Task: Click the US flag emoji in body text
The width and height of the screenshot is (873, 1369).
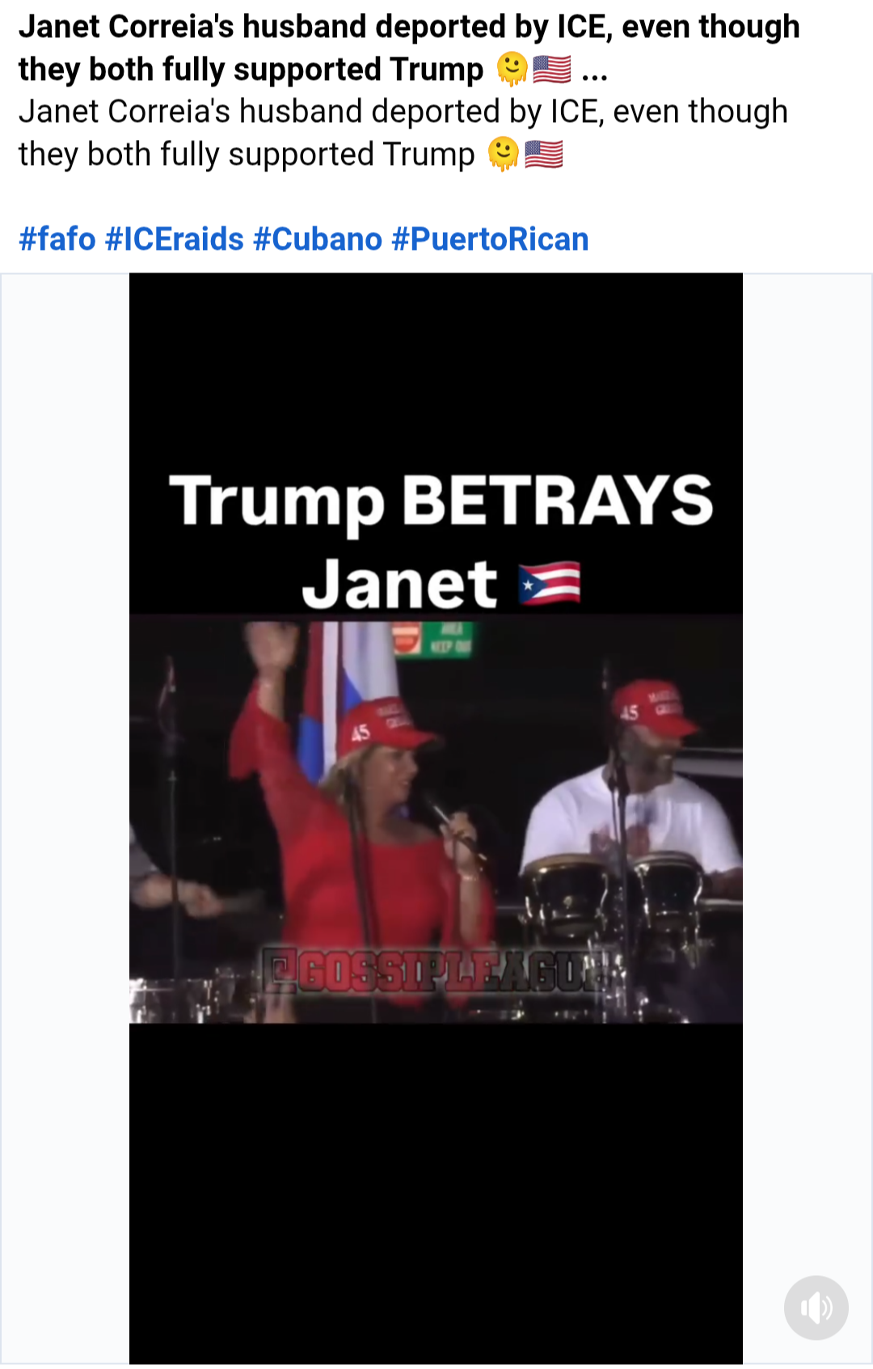Action: click(544, 154)
